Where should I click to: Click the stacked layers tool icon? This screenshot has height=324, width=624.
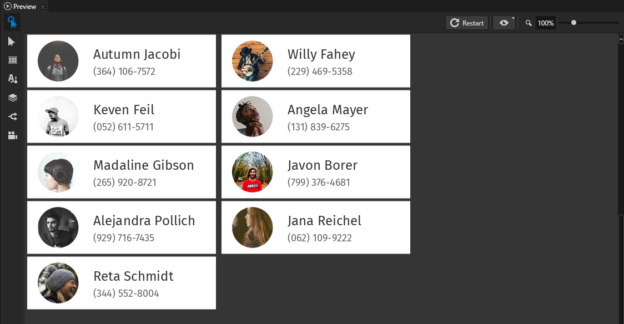coord(12,98)
